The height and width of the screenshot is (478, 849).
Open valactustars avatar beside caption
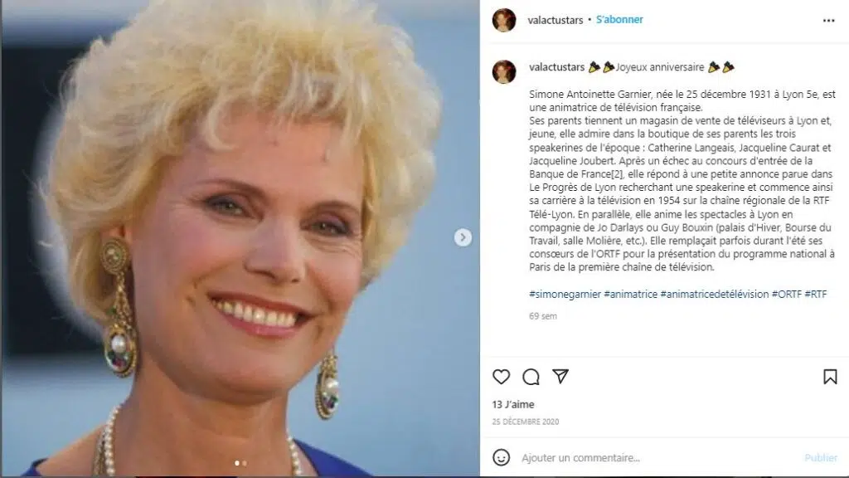[x=504, y=71]
